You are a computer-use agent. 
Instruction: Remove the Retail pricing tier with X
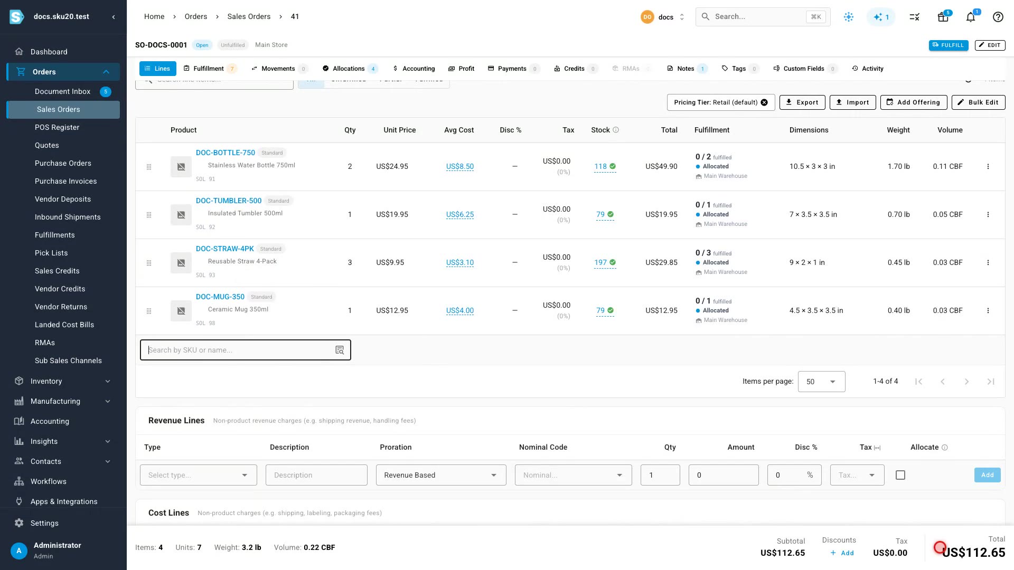[x=764, y=102]
